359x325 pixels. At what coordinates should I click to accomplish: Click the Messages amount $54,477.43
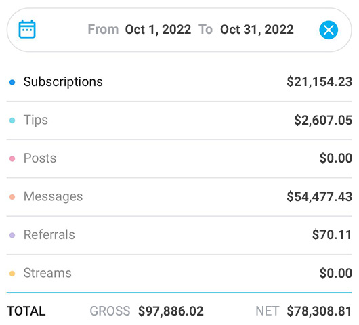click(320, 196)
